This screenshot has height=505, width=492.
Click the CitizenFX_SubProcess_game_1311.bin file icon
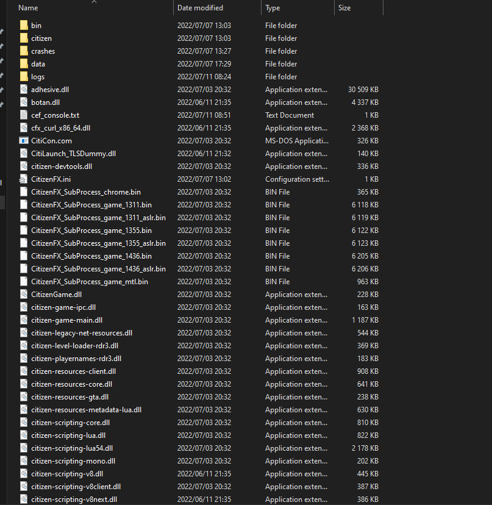pyautogui.click(x=24, y=205)
